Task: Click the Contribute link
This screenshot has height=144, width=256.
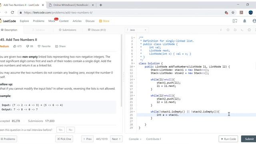Action: click(x=154, y=139)
